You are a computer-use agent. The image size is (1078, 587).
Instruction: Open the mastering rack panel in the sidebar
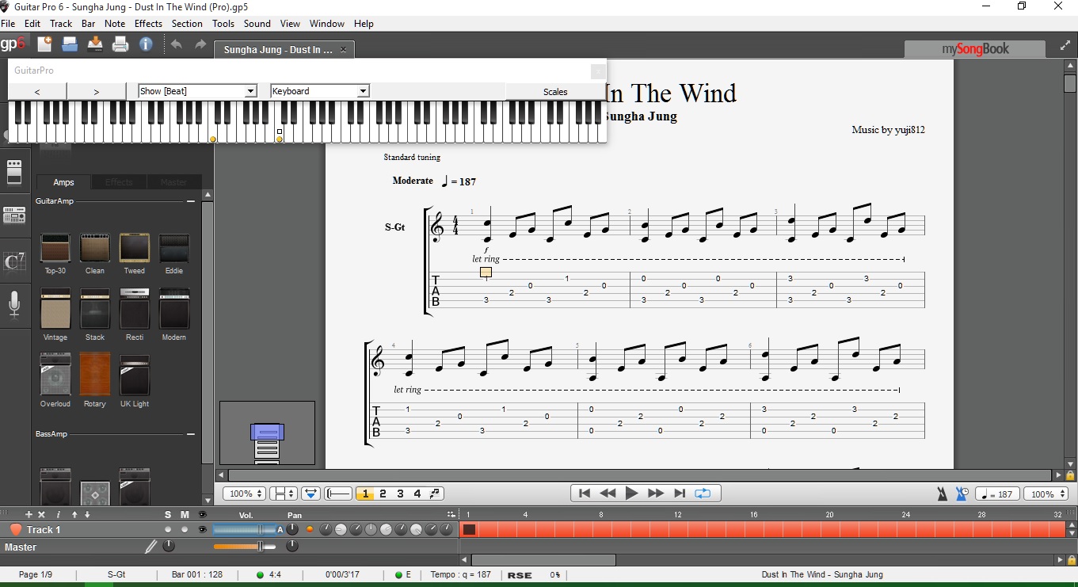pos(14,215)
